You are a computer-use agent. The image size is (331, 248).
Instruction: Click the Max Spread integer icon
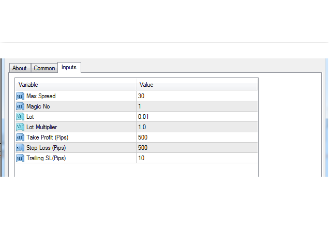pyautogui.click(x=20, y=96)
